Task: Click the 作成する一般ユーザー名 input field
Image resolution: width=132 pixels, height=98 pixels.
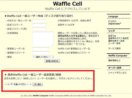Action: 39,21
